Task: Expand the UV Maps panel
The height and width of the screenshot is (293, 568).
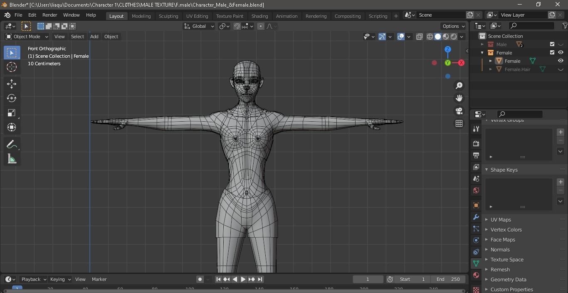Action: tap(501, 219)
